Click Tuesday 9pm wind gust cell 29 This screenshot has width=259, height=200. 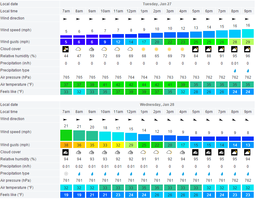[247, 42]
